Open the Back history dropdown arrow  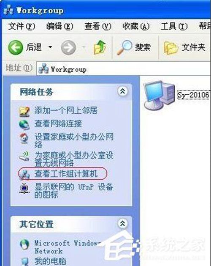pyautogui.click(x=50, y=47)
